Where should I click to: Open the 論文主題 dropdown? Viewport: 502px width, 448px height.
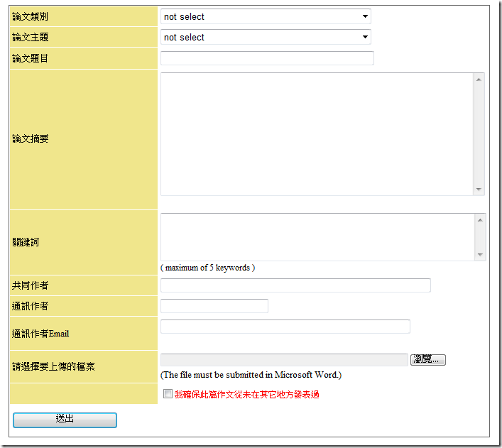point(266,37)
